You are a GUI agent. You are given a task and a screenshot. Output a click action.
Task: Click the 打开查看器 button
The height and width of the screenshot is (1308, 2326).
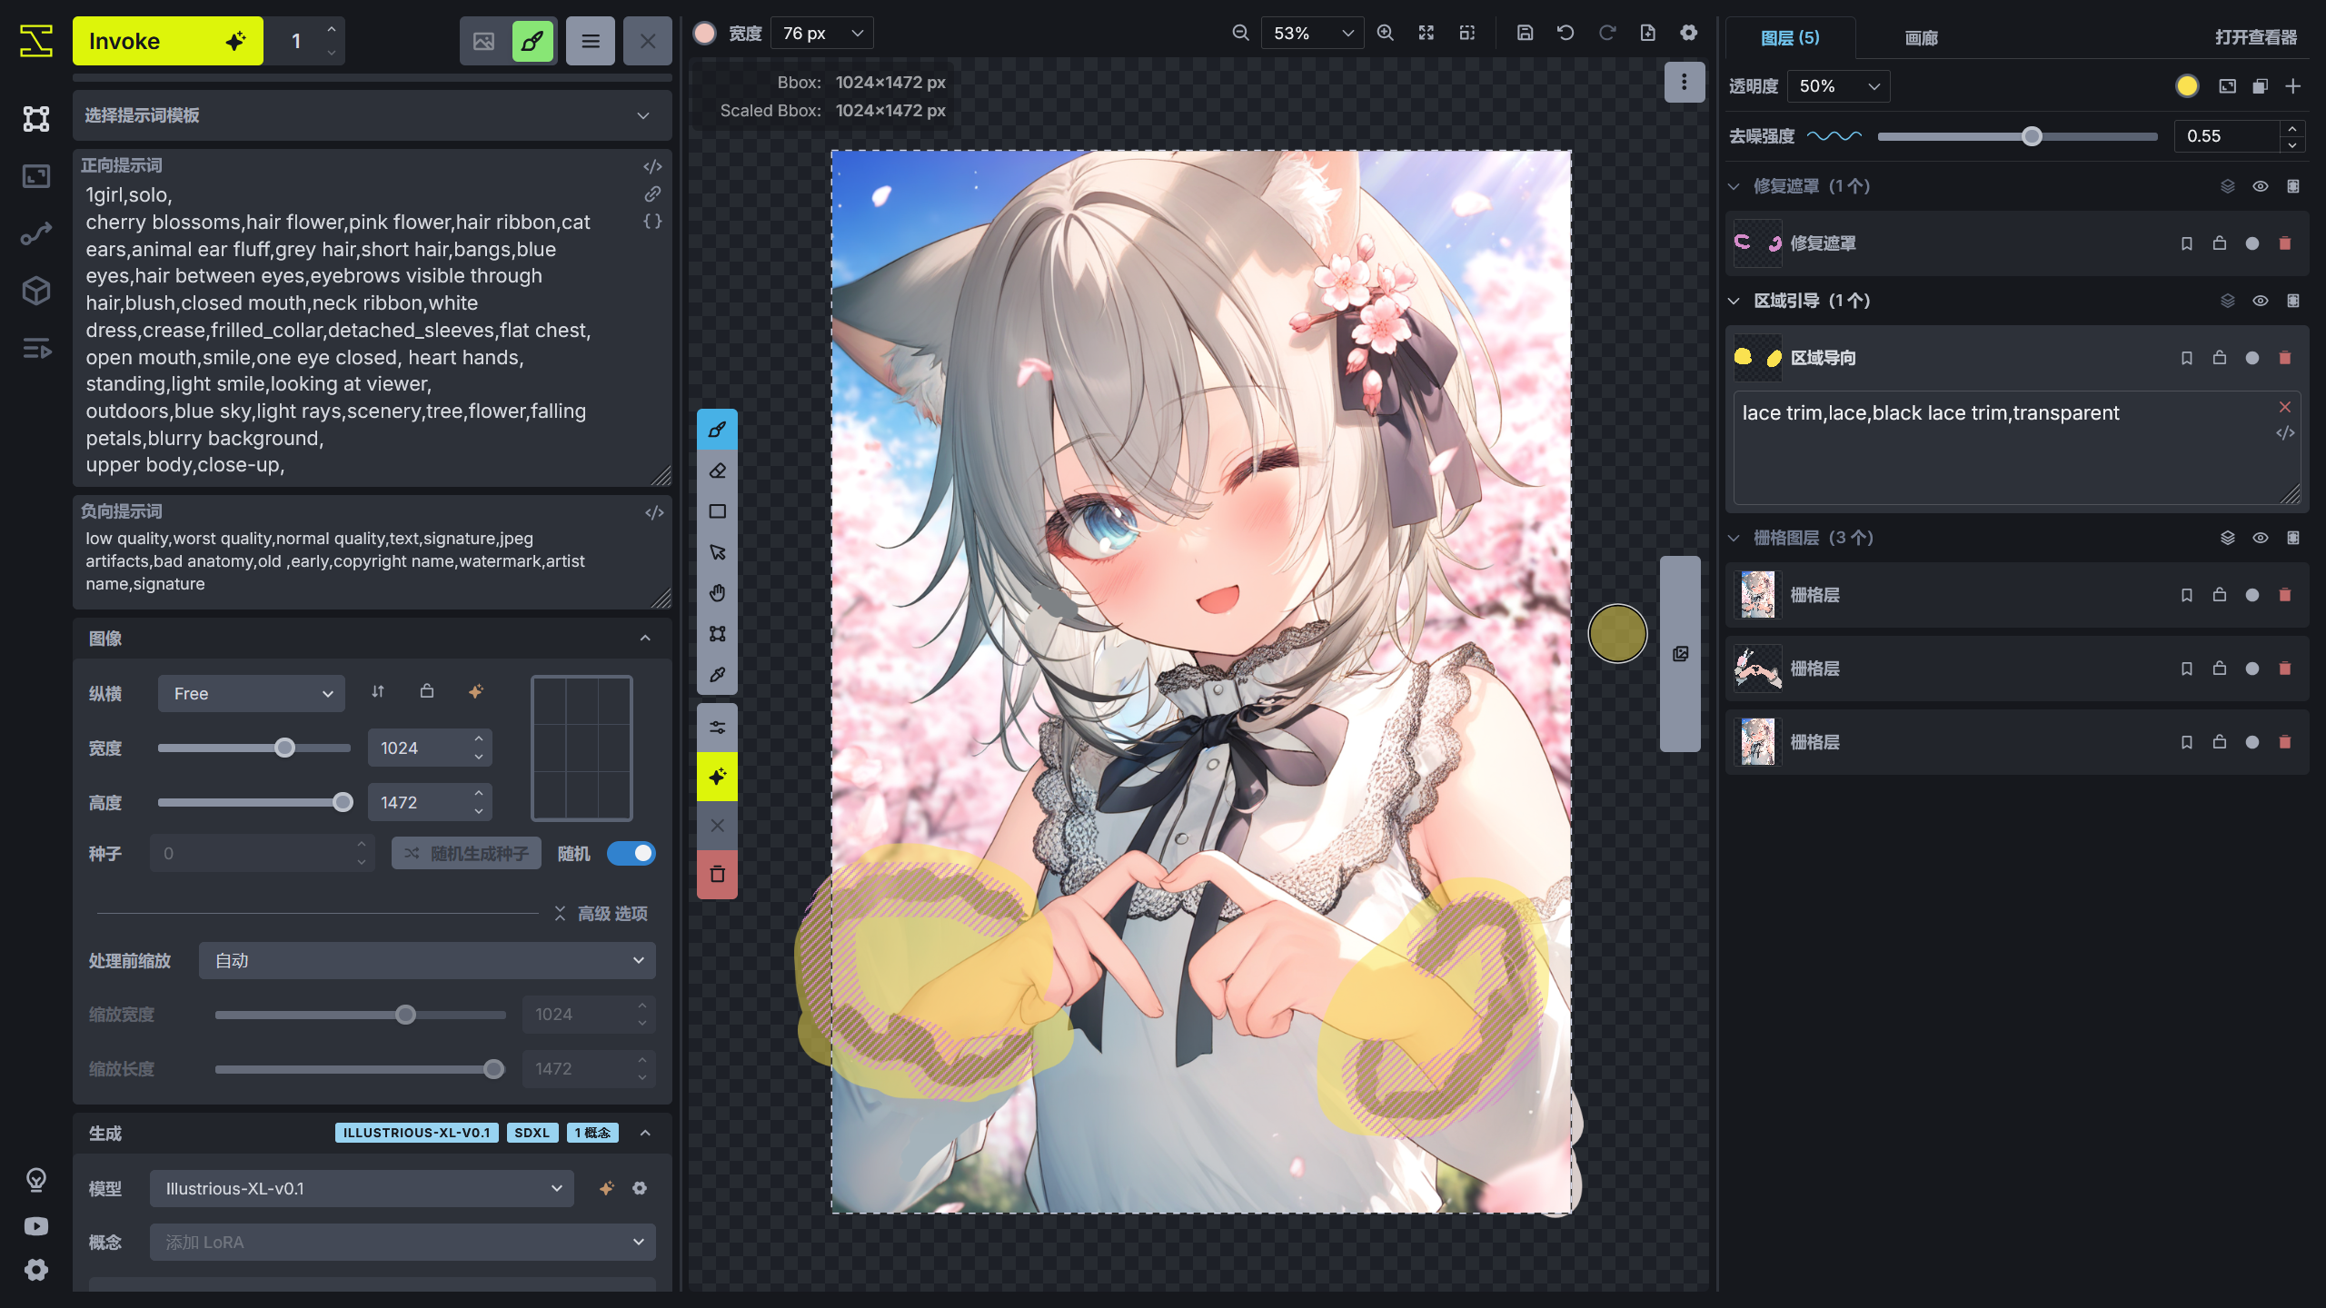[2255, 37]
